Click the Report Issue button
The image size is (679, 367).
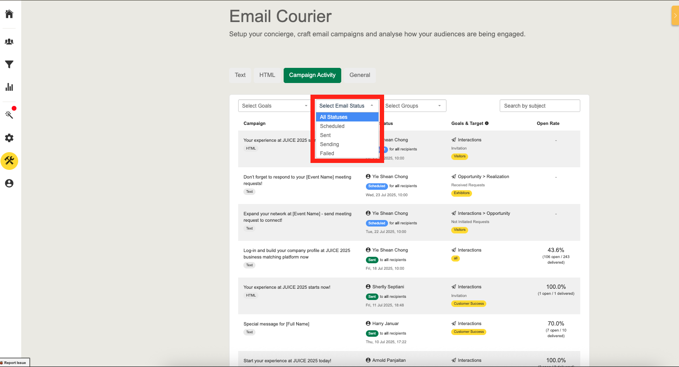tap(15, 363)
